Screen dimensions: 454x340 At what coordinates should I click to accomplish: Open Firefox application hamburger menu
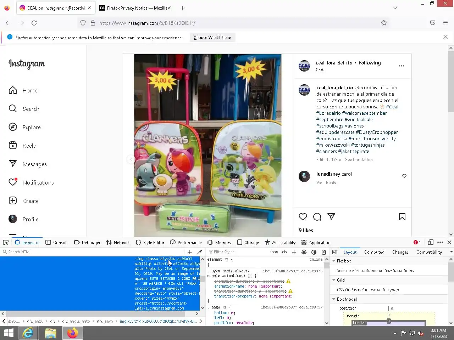coord(445,23)
